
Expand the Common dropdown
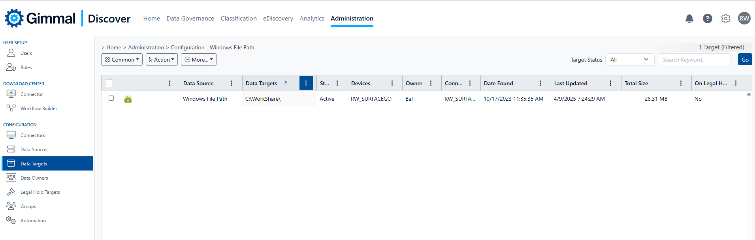122,60
